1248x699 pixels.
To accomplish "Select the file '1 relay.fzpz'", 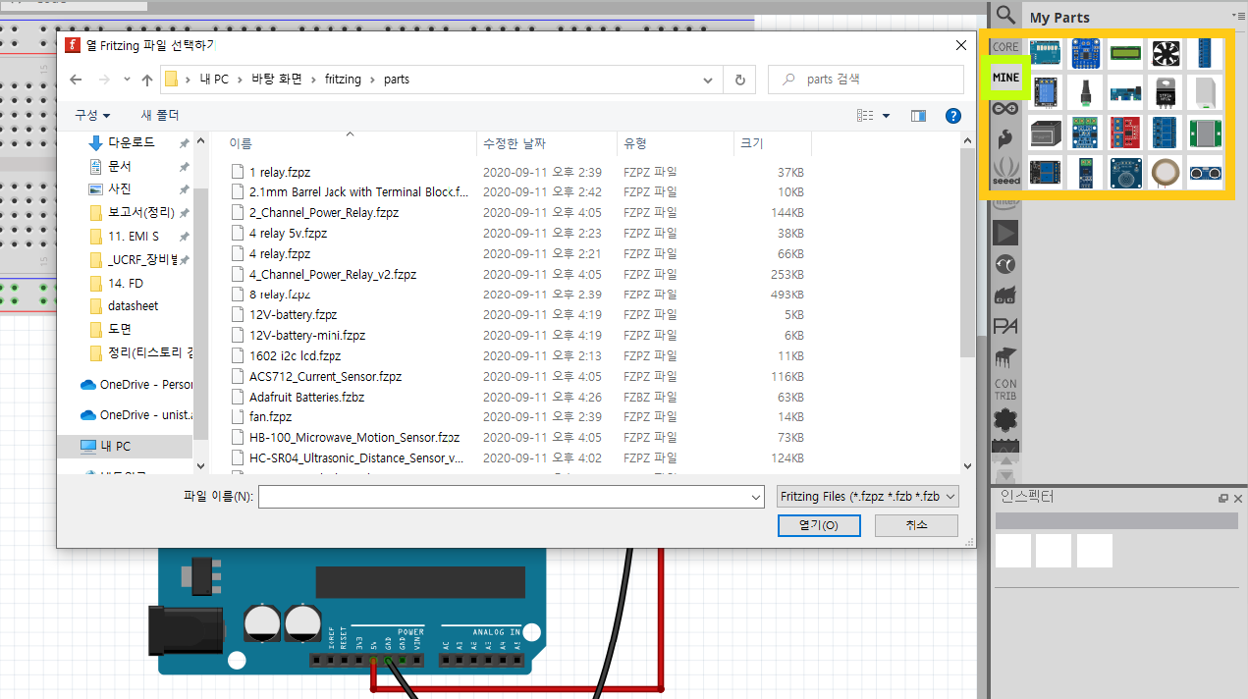I will click(280, 172).
